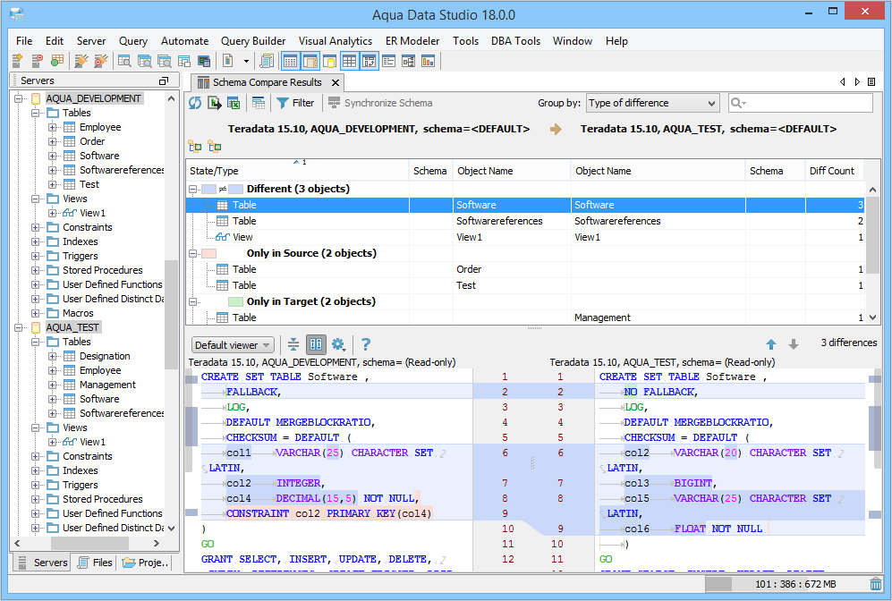Click the connect server plug icon
The width and height of the screenshot is (892, 601).
[x=81, y=61]
